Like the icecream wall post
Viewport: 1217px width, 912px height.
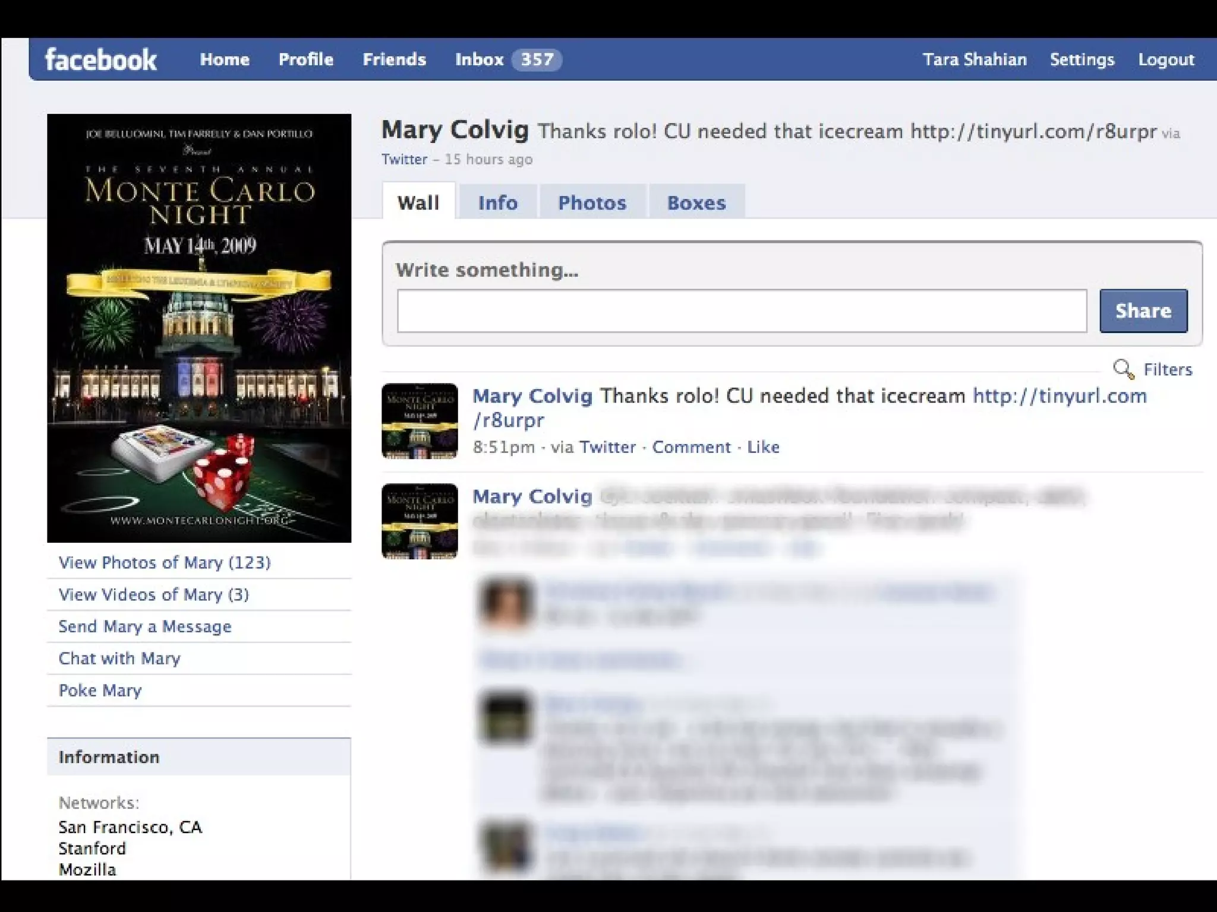tap(763, 447)
